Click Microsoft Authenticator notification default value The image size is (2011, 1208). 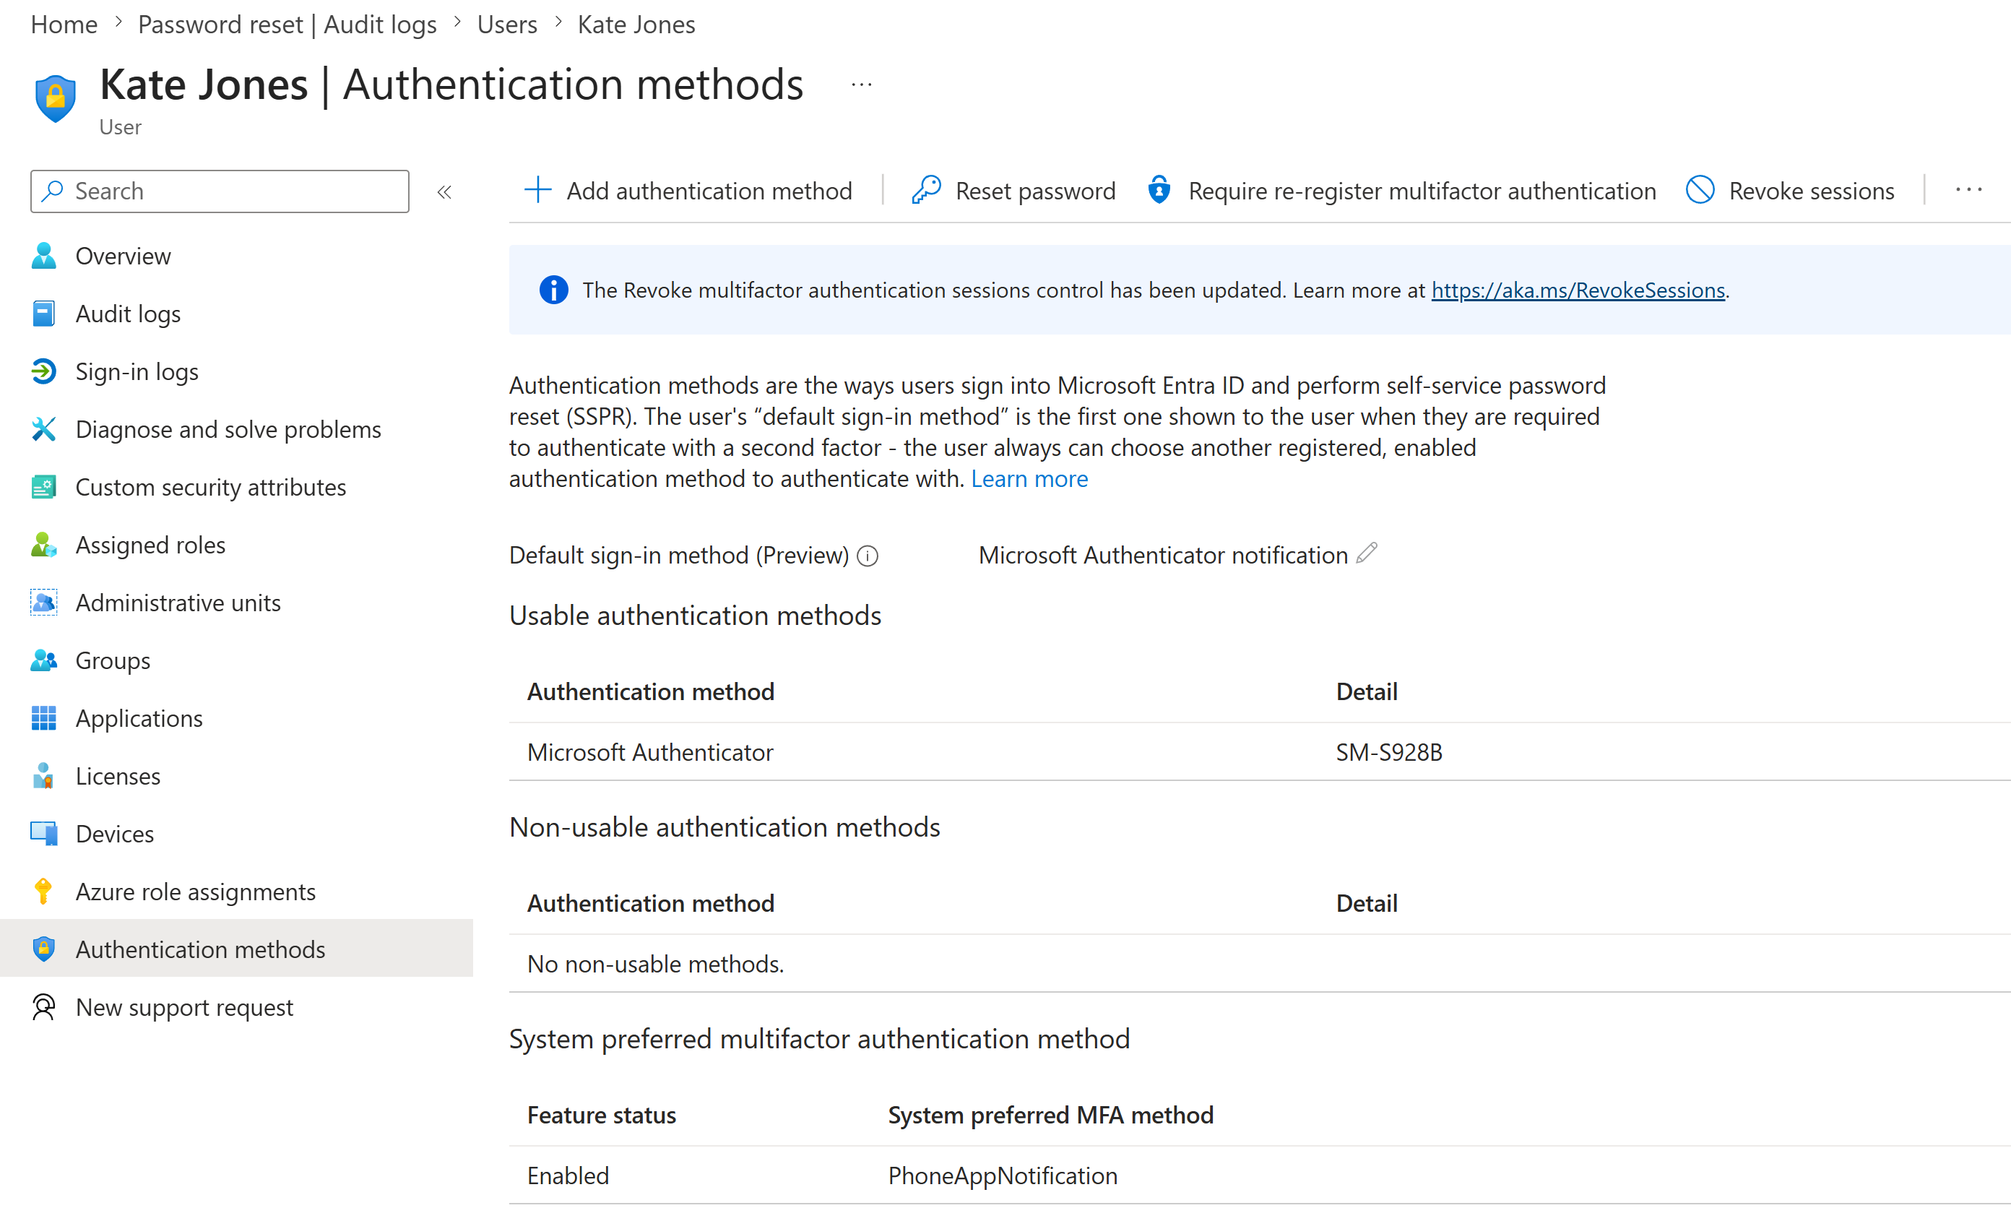(x=1163, y=555)
